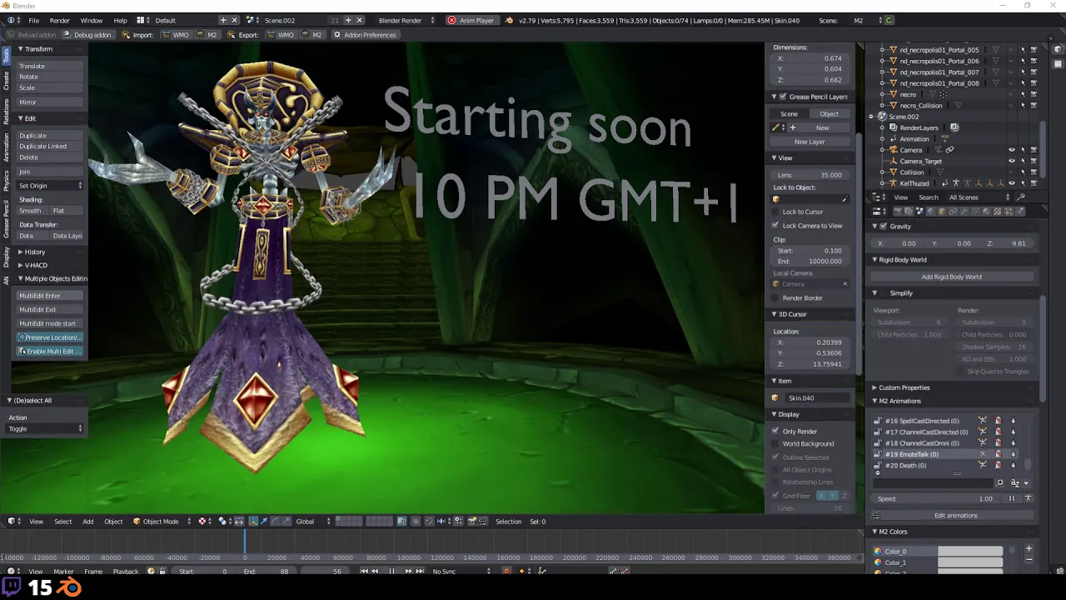Click the stick figure icon for #20 Death
Viewport: 1066px width, 600px height.
[x=982, y=465]
